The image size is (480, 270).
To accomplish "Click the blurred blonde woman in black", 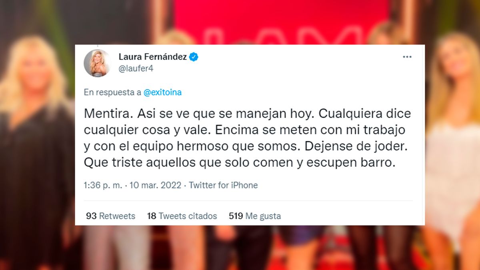I will point(37,152).
